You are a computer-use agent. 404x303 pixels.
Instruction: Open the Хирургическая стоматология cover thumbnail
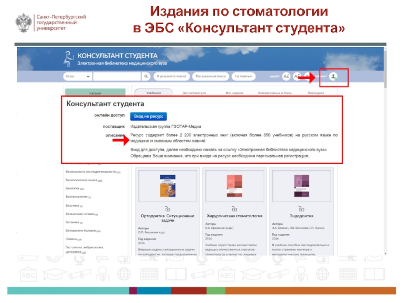[234, 186]
